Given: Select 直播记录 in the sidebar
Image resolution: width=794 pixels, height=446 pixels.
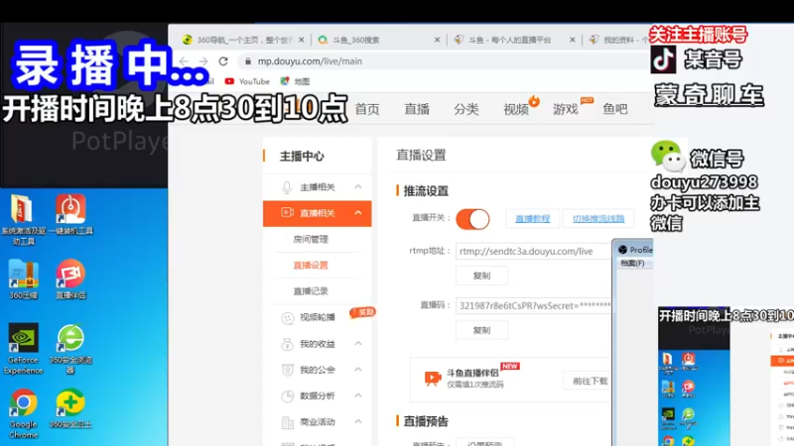Looking at the screenshot, I should pos(311,291).
